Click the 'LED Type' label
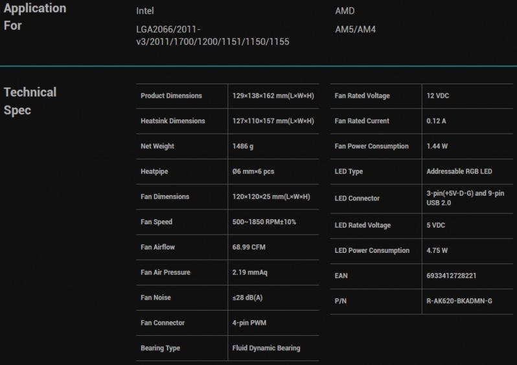The image size is (517, 365). [349, 172]
